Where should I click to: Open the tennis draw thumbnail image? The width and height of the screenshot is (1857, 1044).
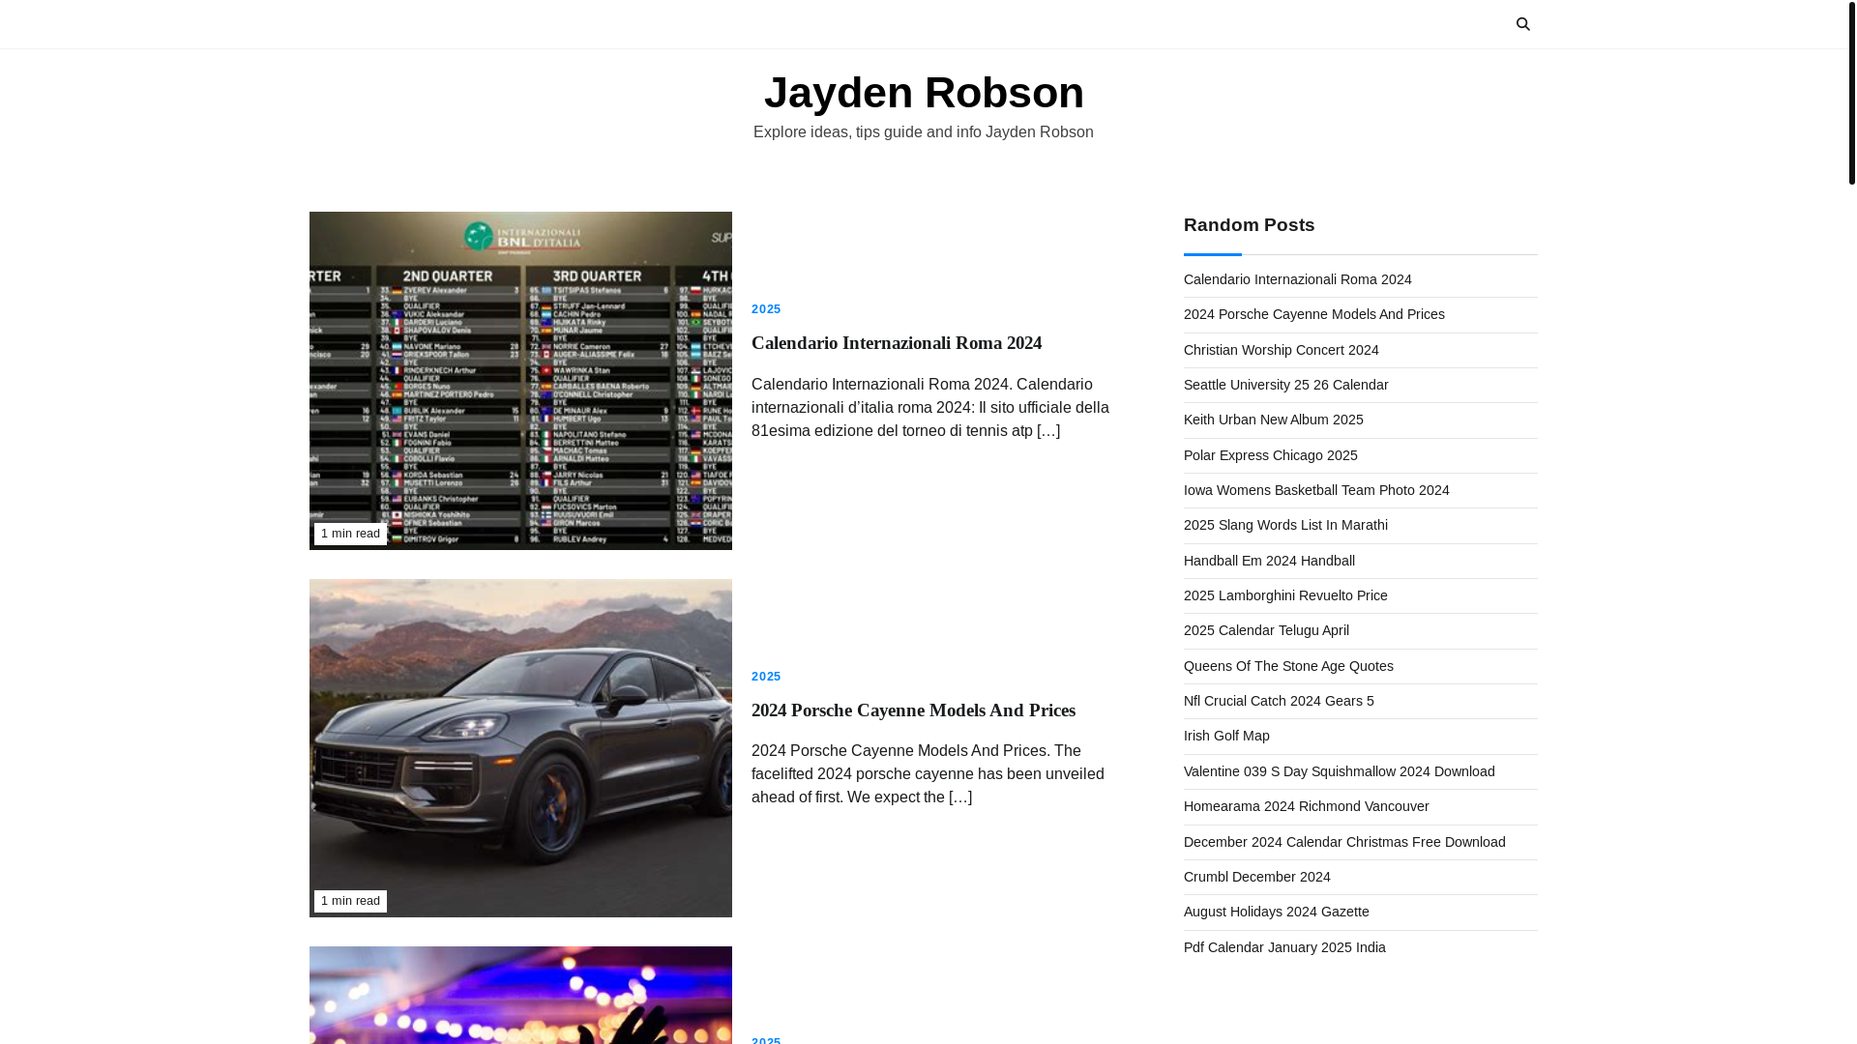point(520,381)
